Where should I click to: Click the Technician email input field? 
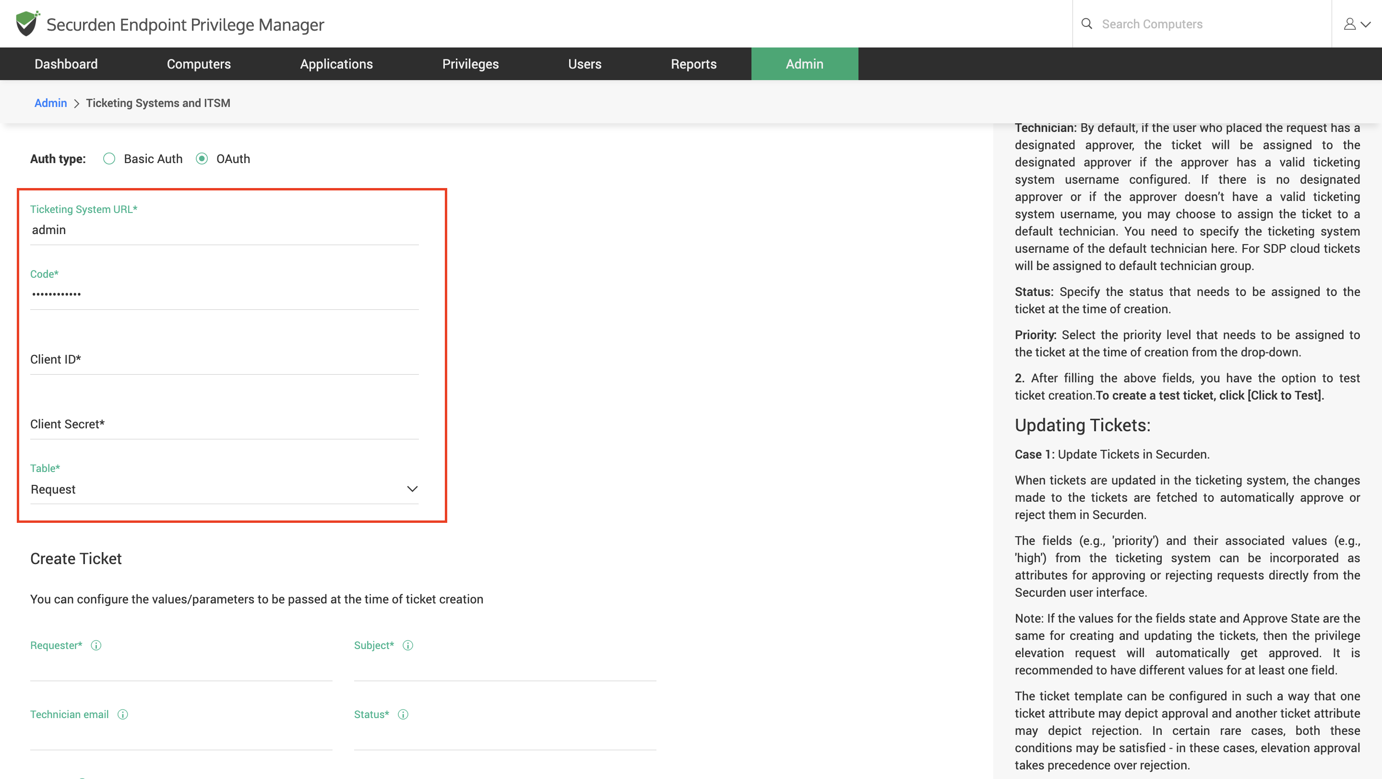tap(181, 737)
